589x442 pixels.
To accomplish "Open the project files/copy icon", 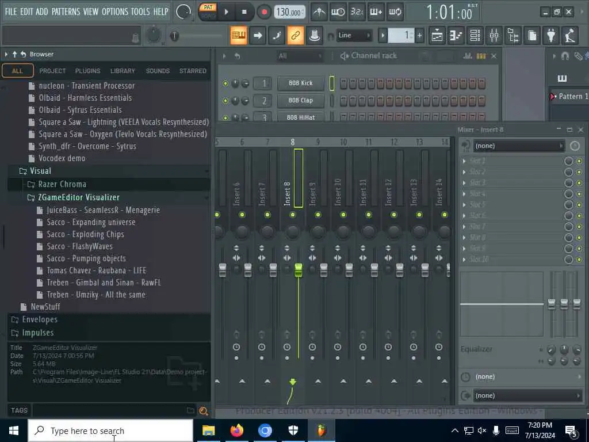I will pos(532,36).
